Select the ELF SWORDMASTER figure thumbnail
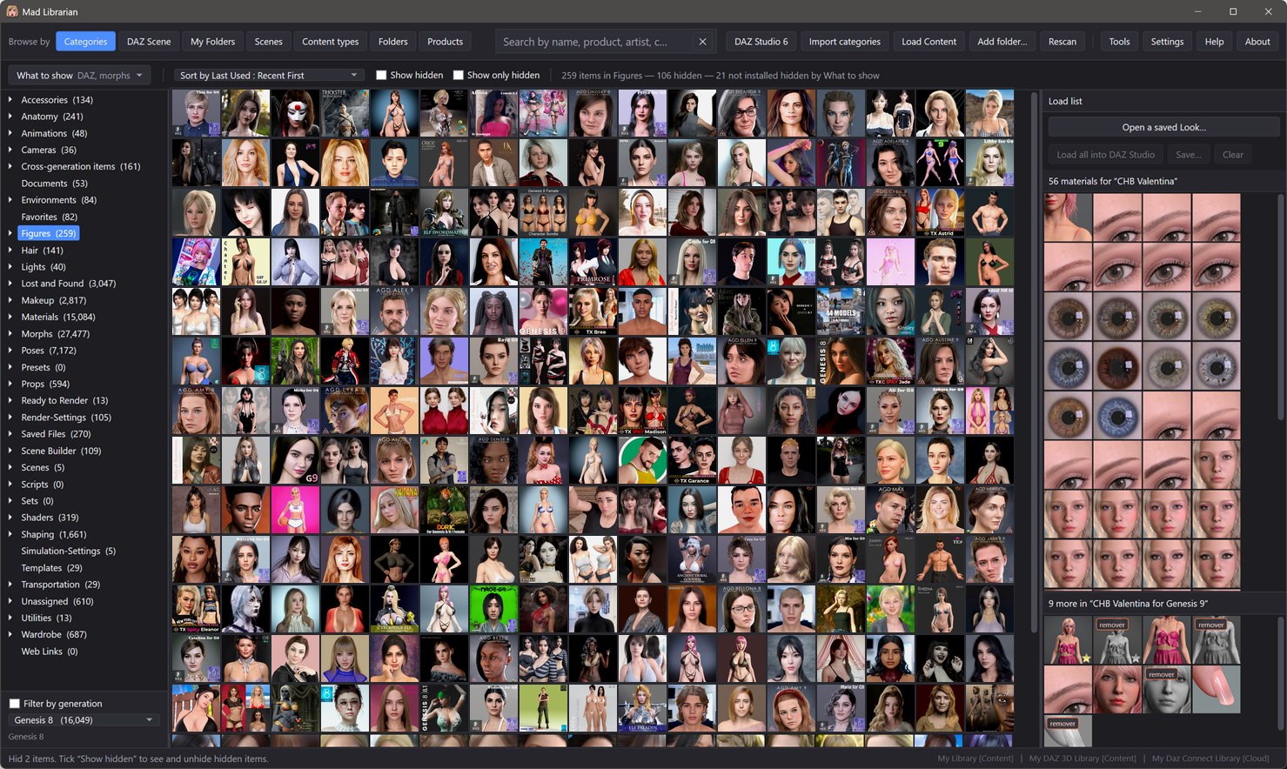 (444, 212)
